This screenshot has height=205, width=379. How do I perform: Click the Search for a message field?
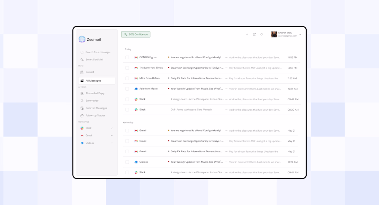97,52
